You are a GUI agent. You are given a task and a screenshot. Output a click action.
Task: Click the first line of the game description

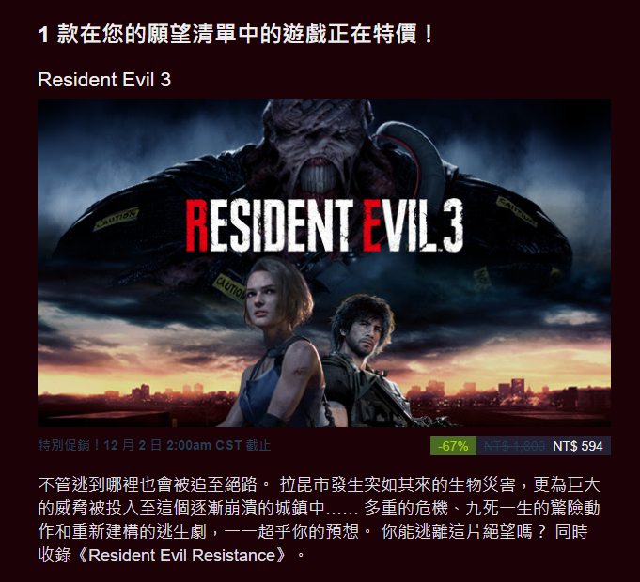(x=319, y=485)
